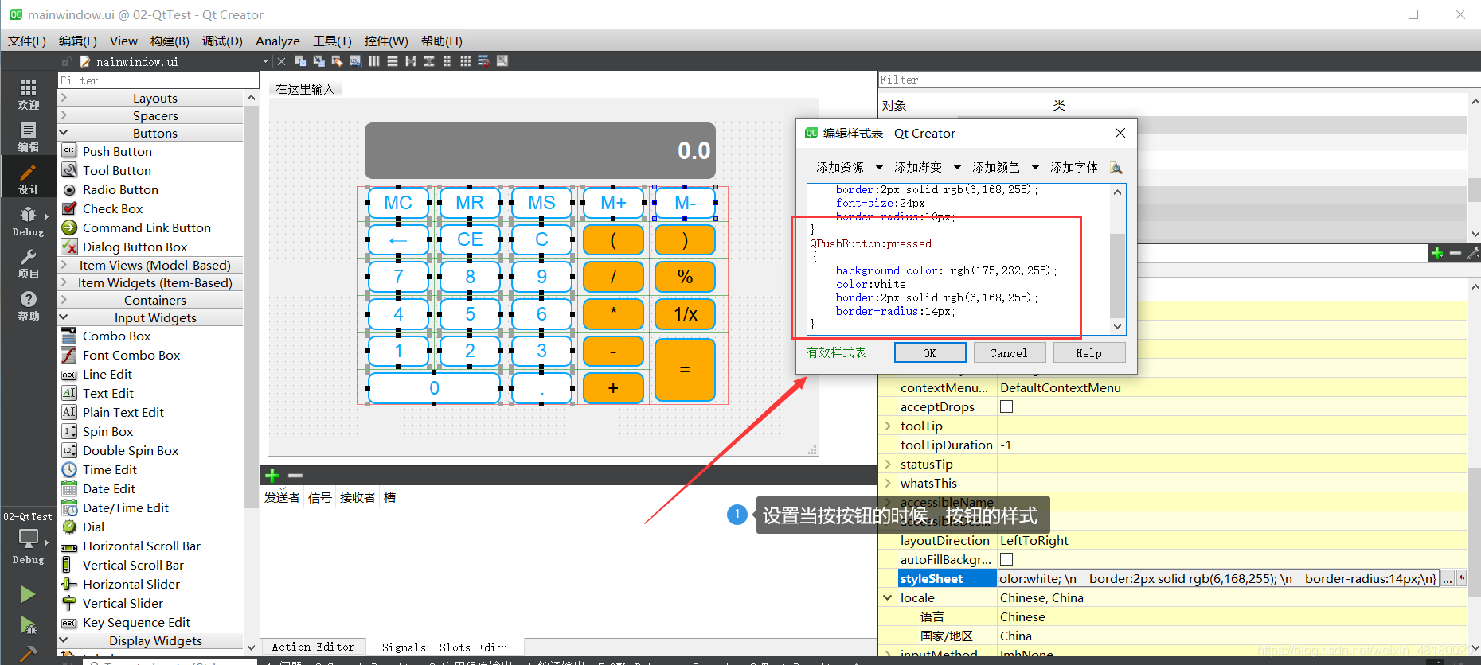The image size is (1481, 665).
Task: Click the validate icon in the style sheet dialog
Action: pyautogui.click(x=1116, y=168)
